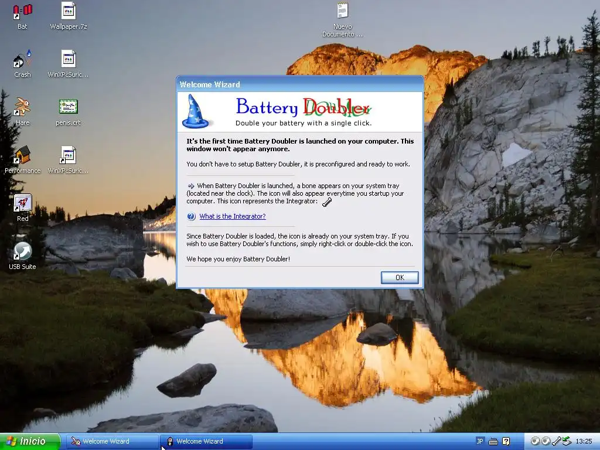Open the Inicio start button

tap(30, 441)
